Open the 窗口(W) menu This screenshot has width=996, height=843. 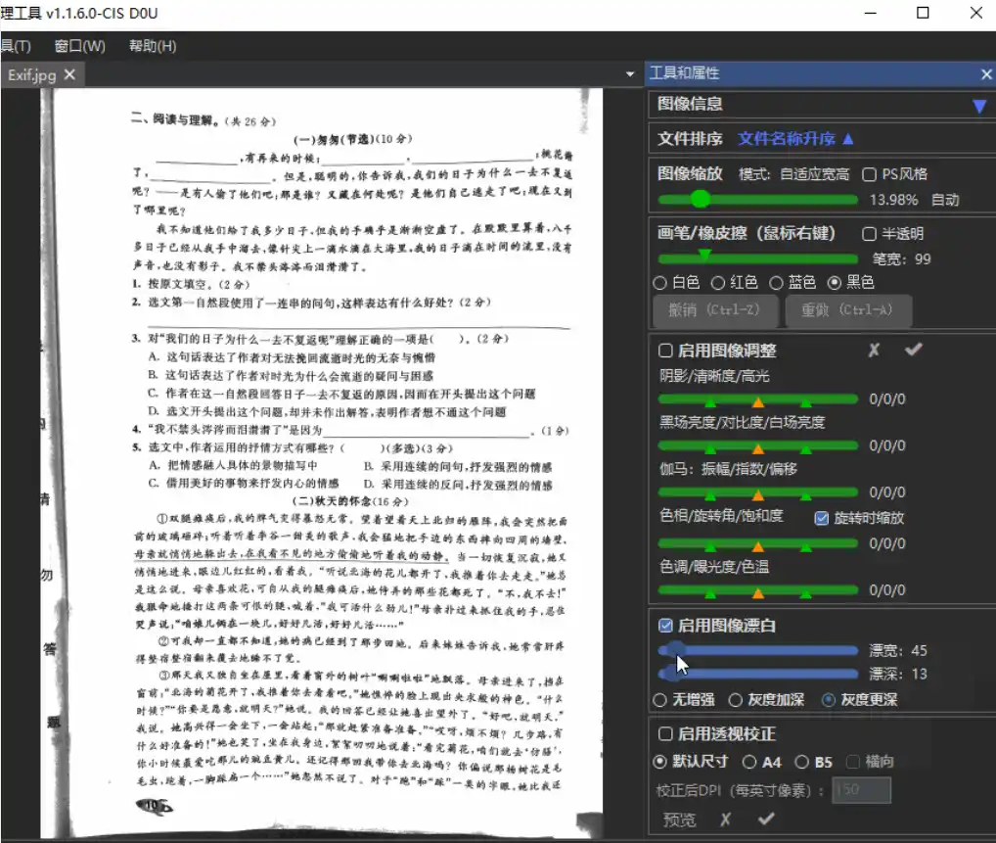click(x=80, y=46)
